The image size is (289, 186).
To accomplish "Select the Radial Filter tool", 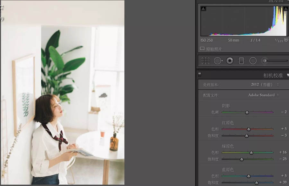I will 253,61.
